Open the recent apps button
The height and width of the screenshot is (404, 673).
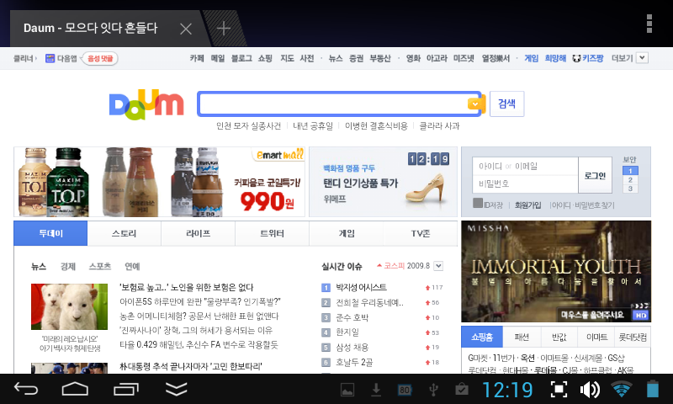[126, 389]
